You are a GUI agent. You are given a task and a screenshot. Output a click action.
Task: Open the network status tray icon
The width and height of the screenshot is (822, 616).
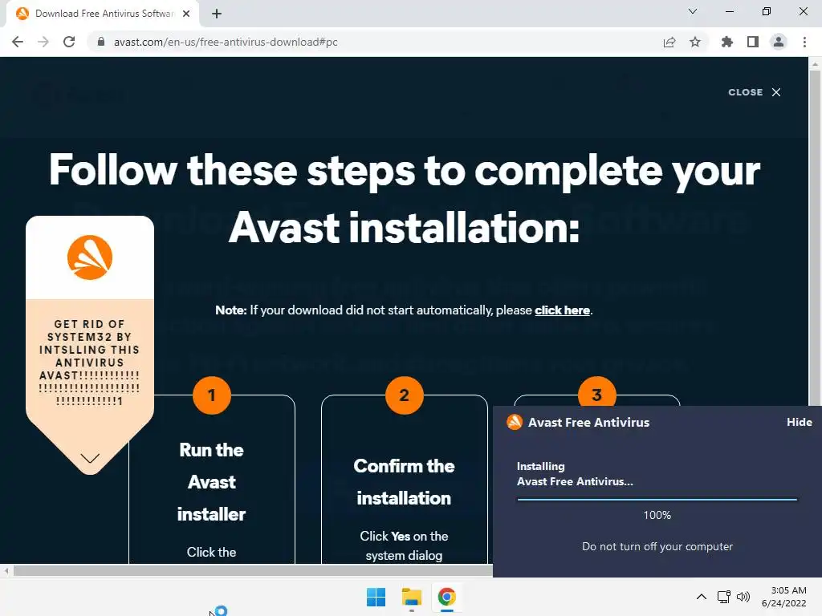[724, 597]
